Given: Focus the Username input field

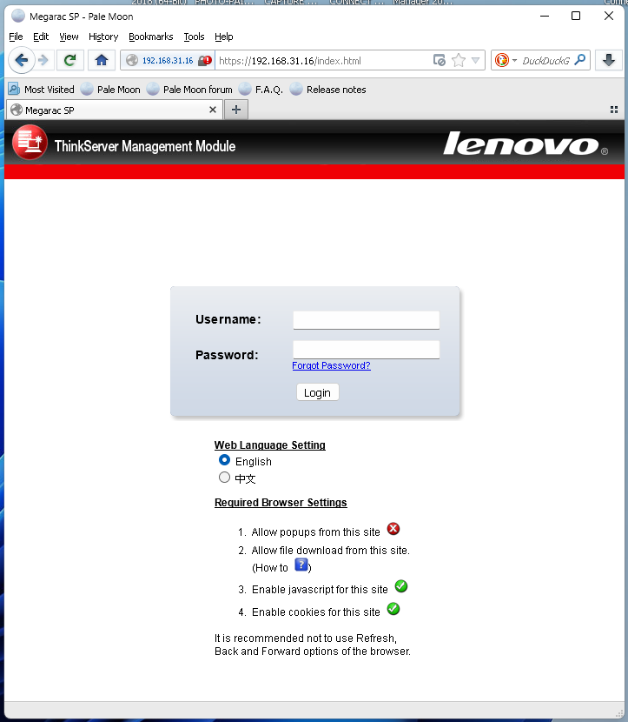Looking at the screenshot, I should point(367,320).
